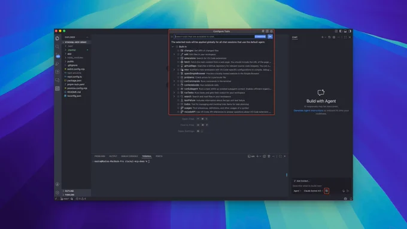
Task: Click Add Context button in chat
Action: coord(302,181)
